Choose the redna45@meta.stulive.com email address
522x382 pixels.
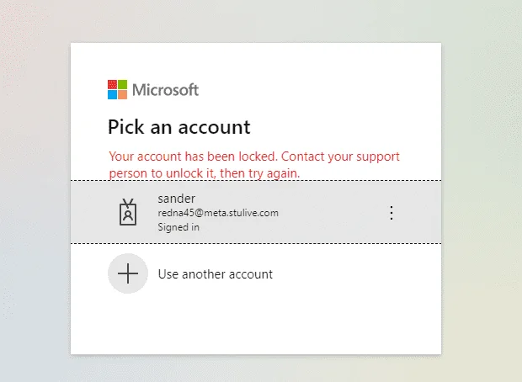coord(218,213)
